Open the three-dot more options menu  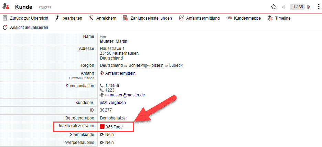coord(318,7)
